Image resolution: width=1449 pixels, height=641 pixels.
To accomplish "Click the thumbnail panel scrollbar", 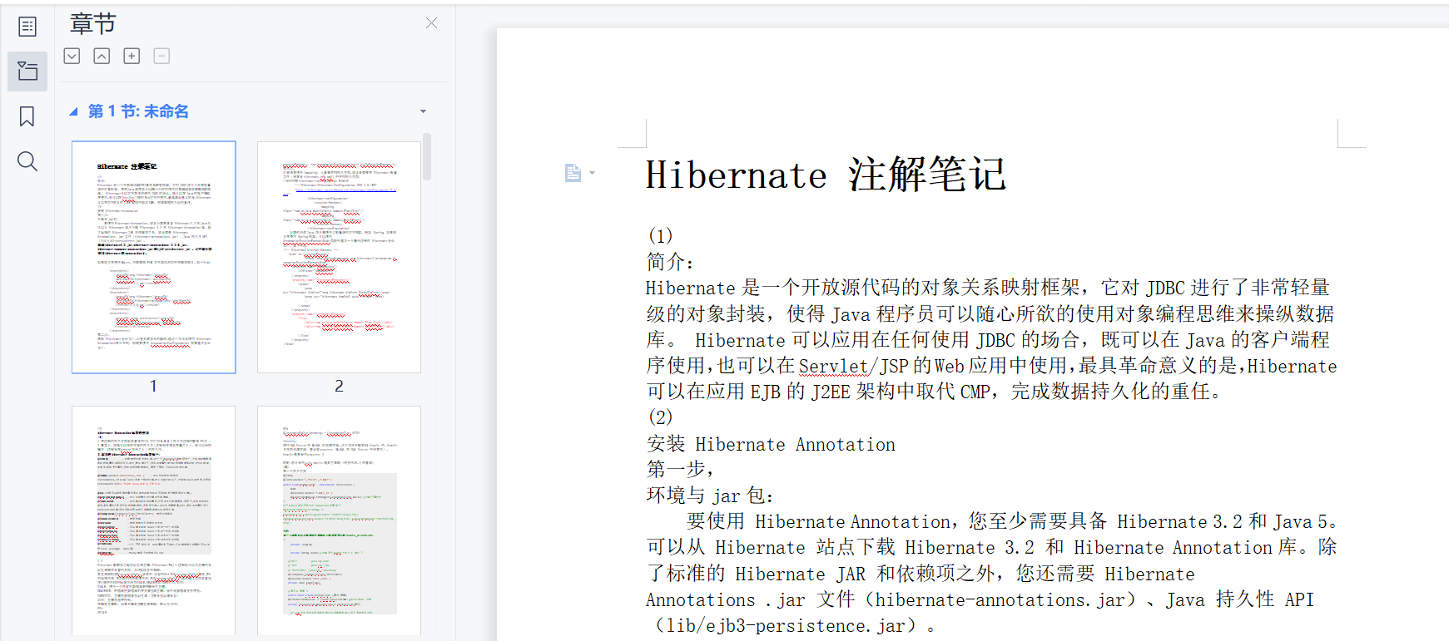I will point(427,157).
